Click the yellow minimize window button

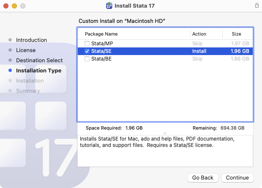[x=14, y=6]
